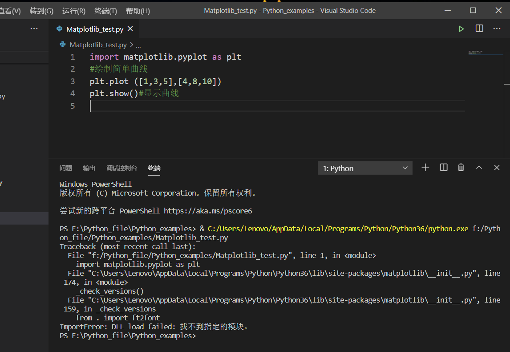Add a new terminal with the plus icon
This screenshot has height=352, width=510.
point(425,168)
